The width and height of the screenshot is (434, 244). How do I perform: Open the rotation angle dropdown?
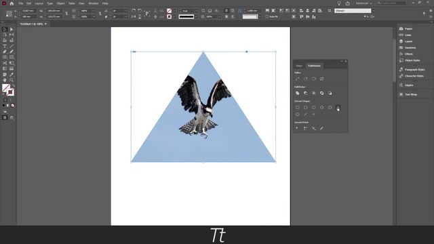pyautogui.click(x=126, y=11)
